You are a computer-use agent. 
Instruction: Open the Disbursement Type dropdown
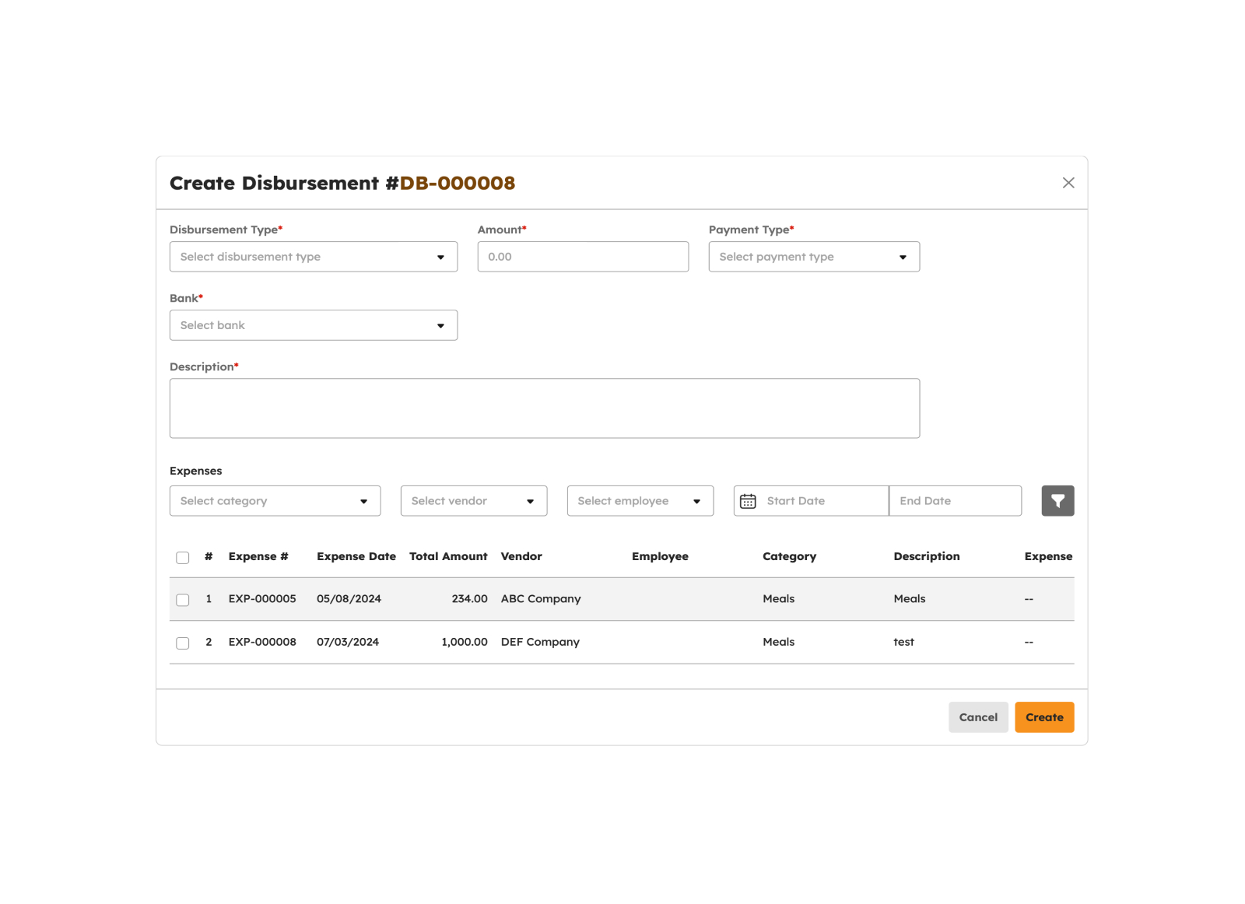click(314, 257)
